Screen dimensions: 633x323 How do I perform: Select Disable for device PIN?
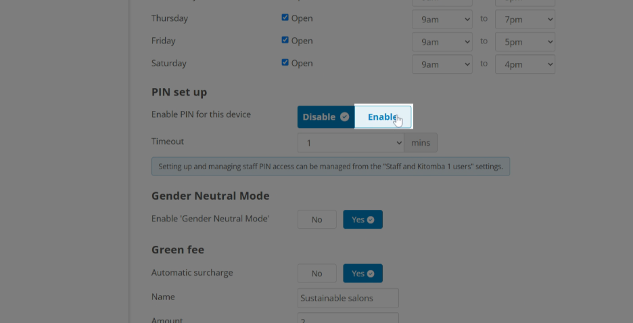point(326,117)
